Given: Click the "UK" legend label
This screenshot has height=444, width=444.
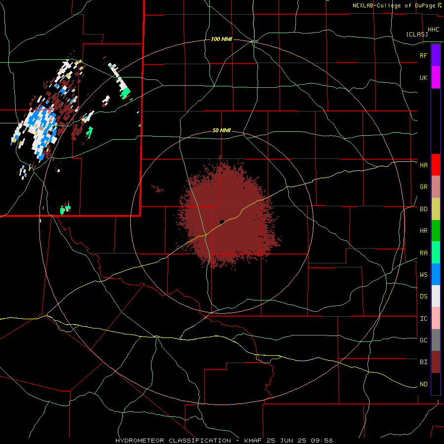Looking at the screenshot, I should [423, 77].
